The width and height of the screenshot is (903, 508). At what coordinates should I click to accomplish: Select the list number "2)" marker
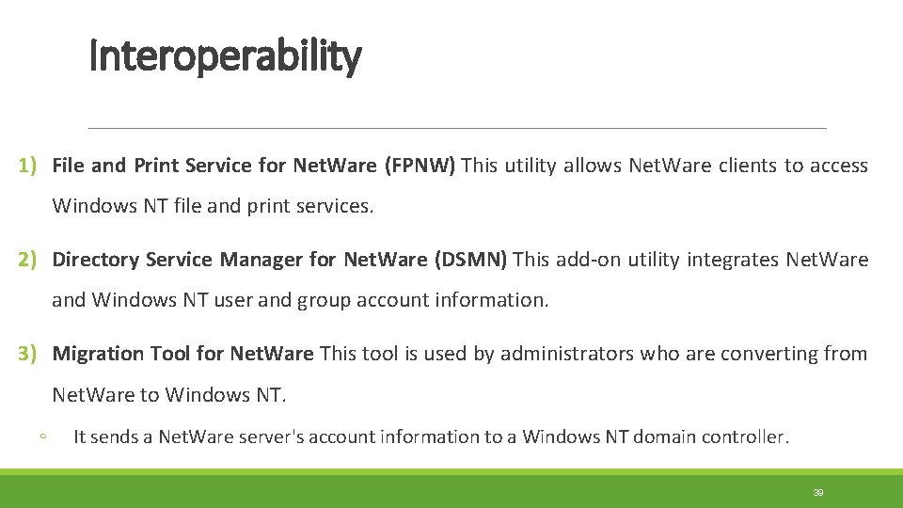(x=27, y=261)
